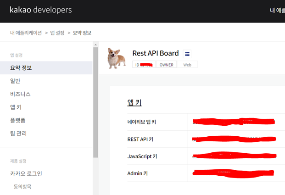Click the 네이티브 앱 키 label
This screenshot has height=195, width=285.
click(142, 122)
